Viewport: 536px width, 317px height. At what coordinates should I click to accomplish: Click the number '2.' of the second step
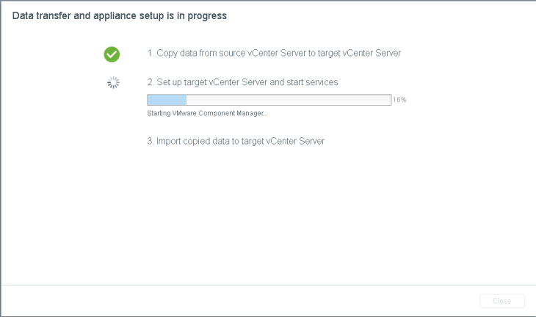151,82
